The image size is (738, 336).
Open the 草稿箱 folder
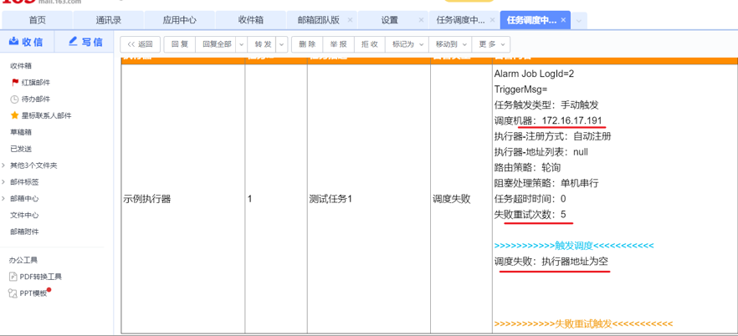[21, 132]
